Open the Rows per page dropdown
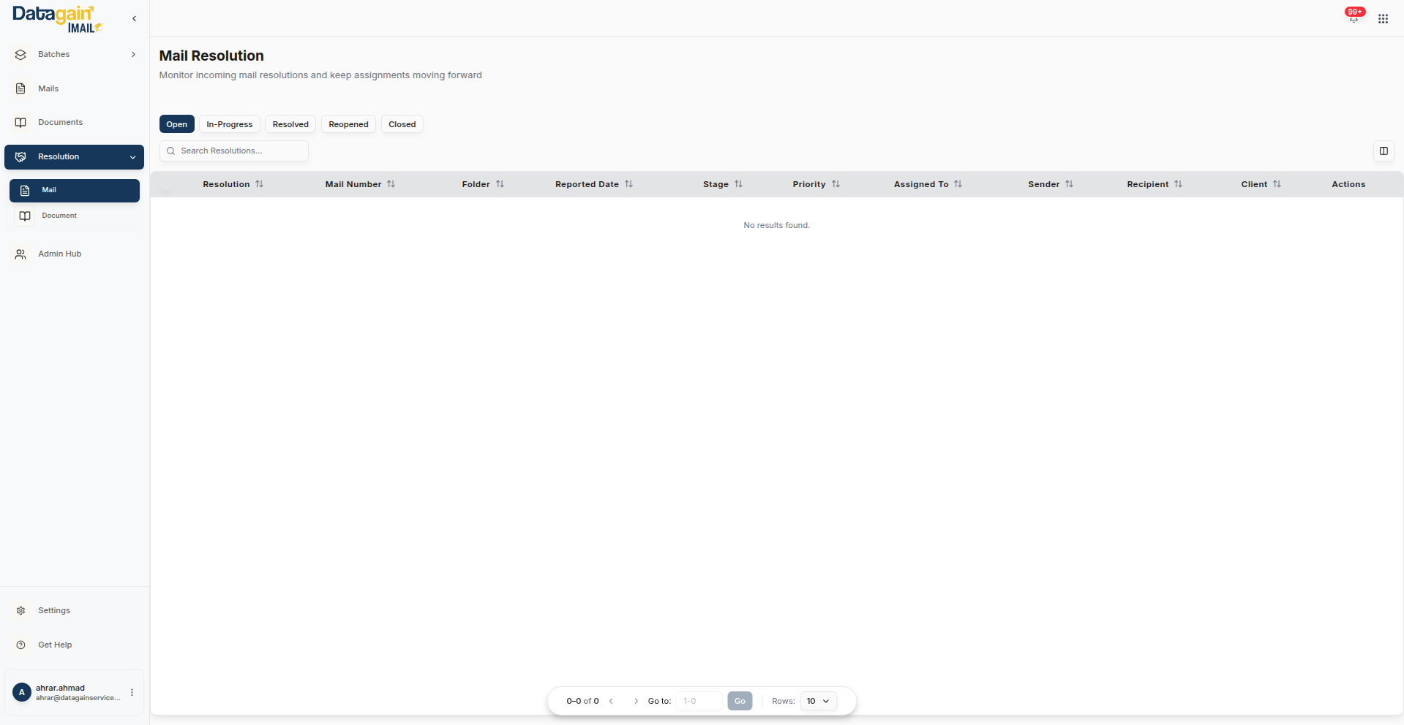 (818, 701)
